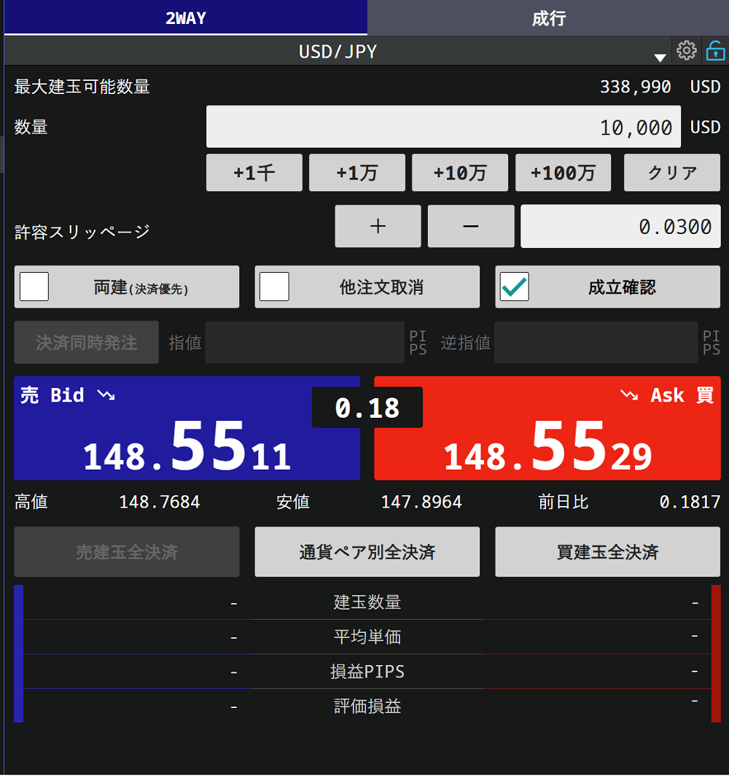Screen dimensions: 729x778
Task: Add 1千 to the order quantity
Action: point(254,173)
